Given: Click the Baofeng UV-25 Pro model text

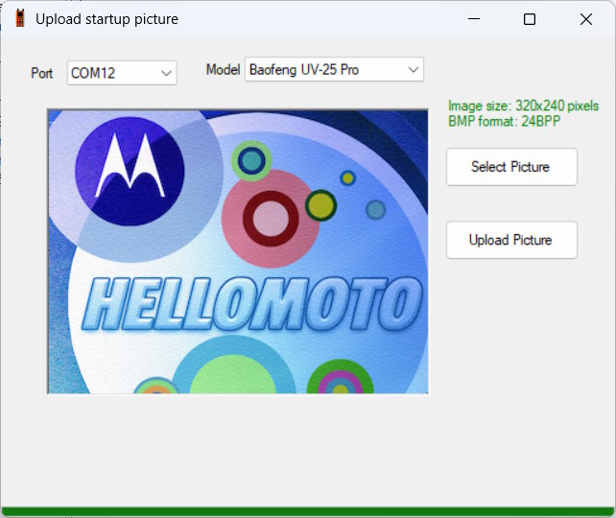Looking at the screenshot, I should 304,69.
